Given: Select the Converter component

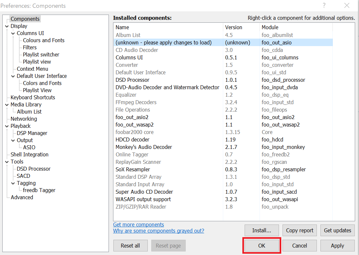Looking at the screenshot, I should point(223,65).
